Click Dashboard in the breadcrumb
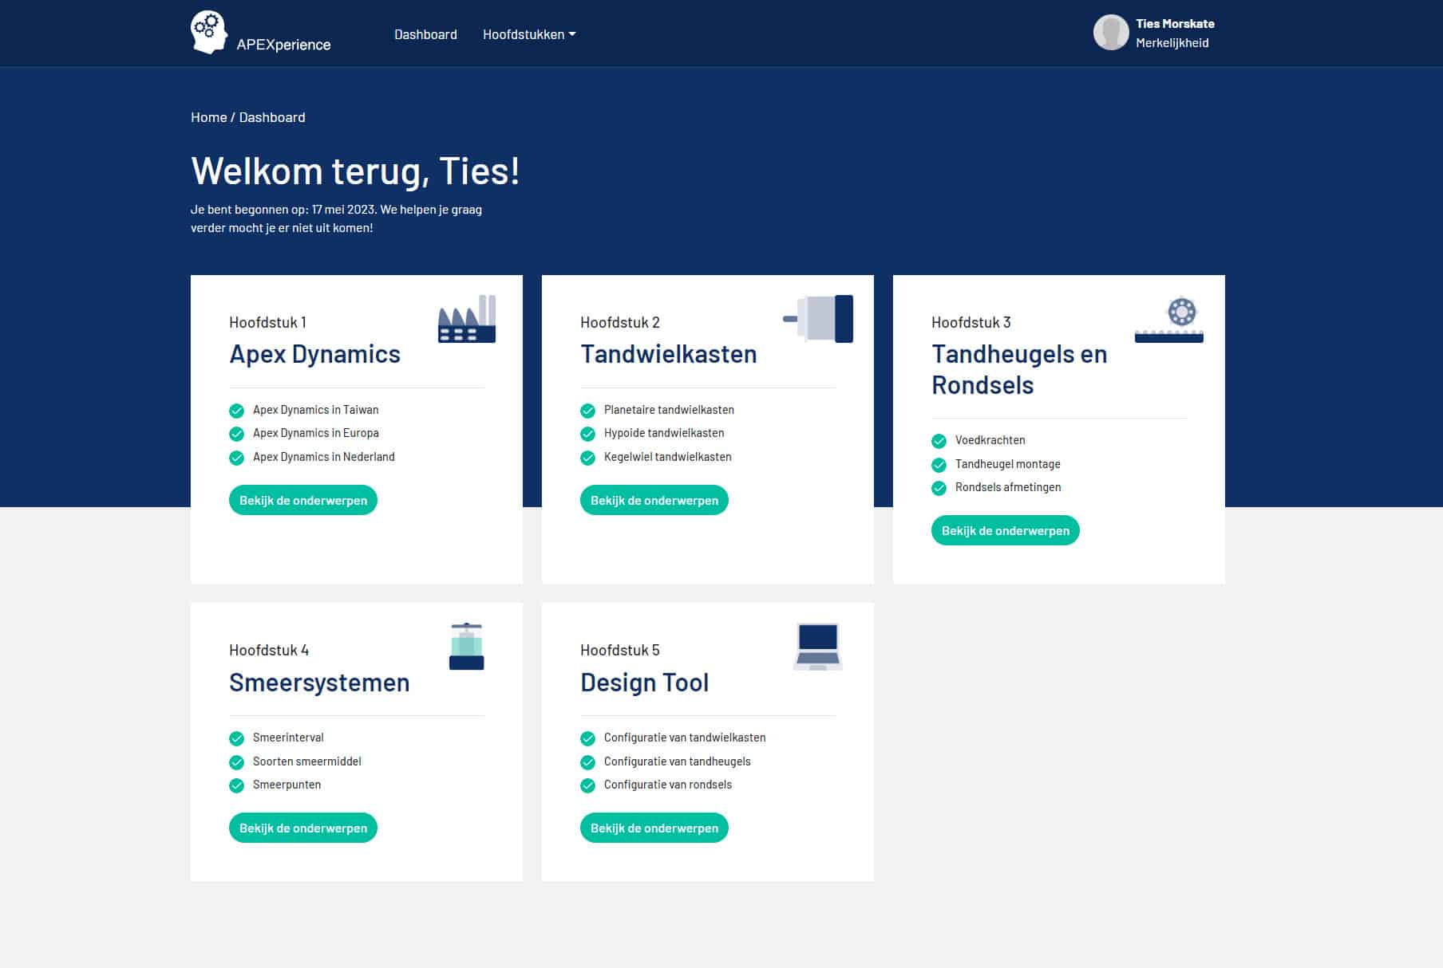This screenshot has width=1443, height=968. tap(272, 117)
